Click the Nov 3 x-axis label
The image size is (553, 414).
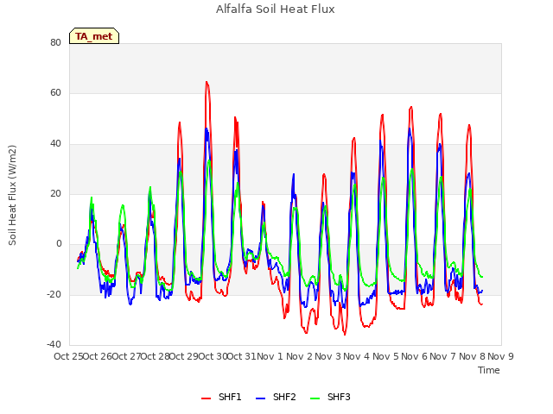[x=327, y=356]
